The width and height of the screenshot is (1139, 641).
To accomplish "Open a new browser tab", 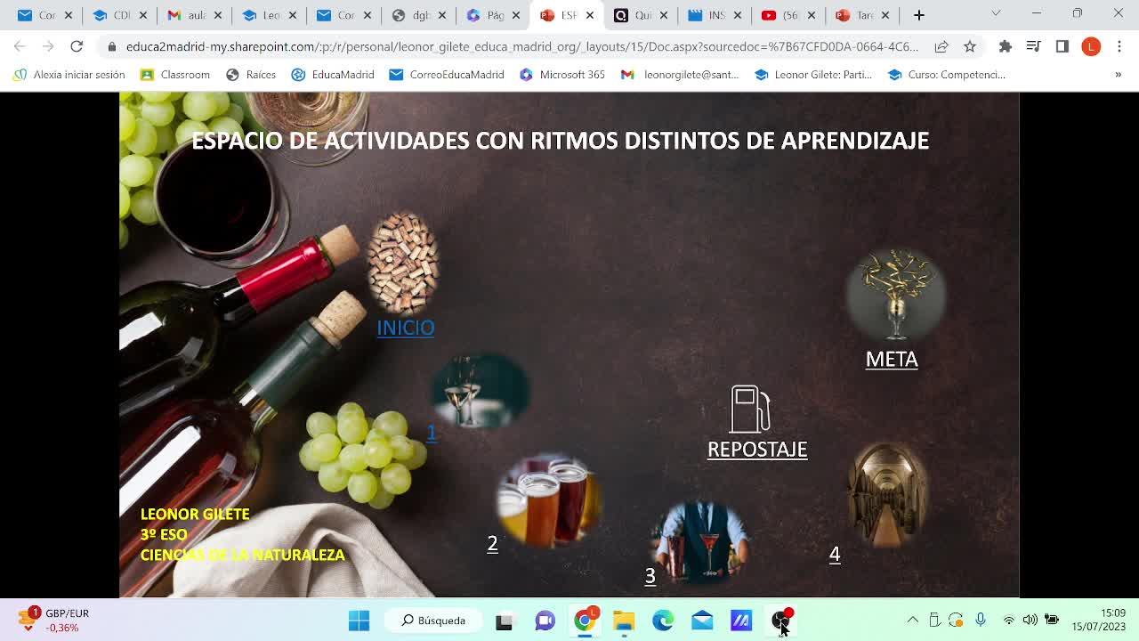I will (919, 15).
